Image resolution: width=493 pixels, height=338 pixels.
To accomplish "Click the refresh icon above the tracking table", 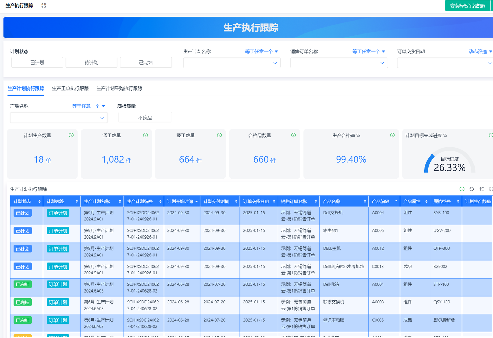I will 472,189.
